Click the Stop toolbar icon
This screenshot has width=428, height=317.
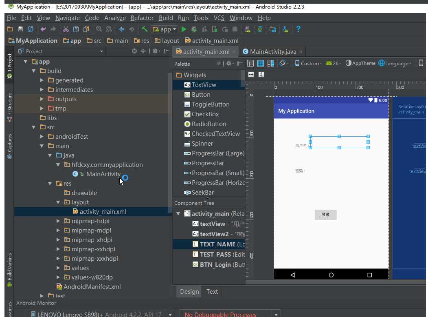click(235, 29)
